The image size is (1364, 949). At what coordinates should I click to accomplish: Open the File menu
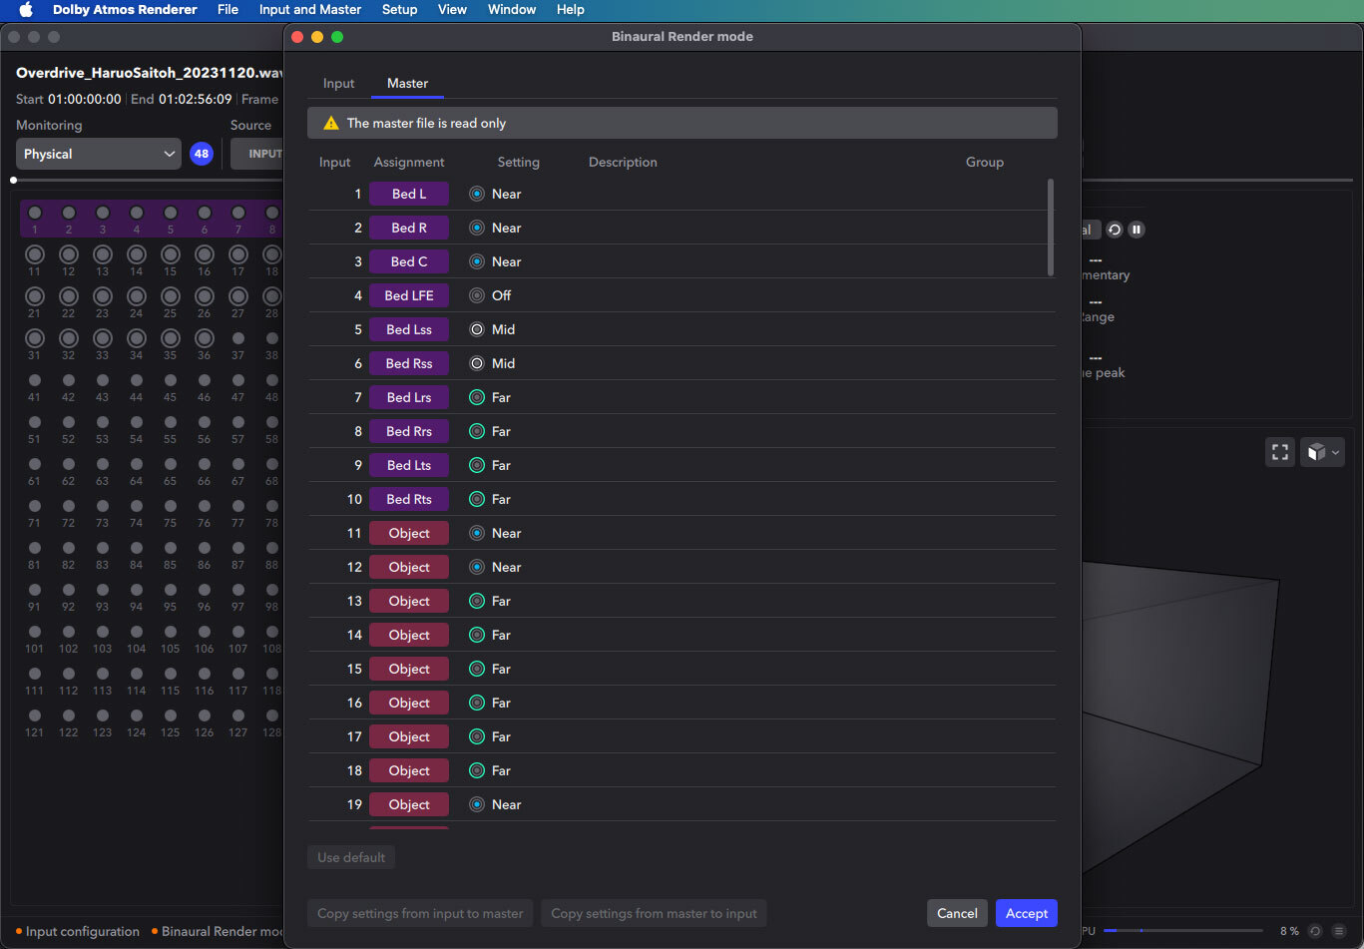click(227, 9)
